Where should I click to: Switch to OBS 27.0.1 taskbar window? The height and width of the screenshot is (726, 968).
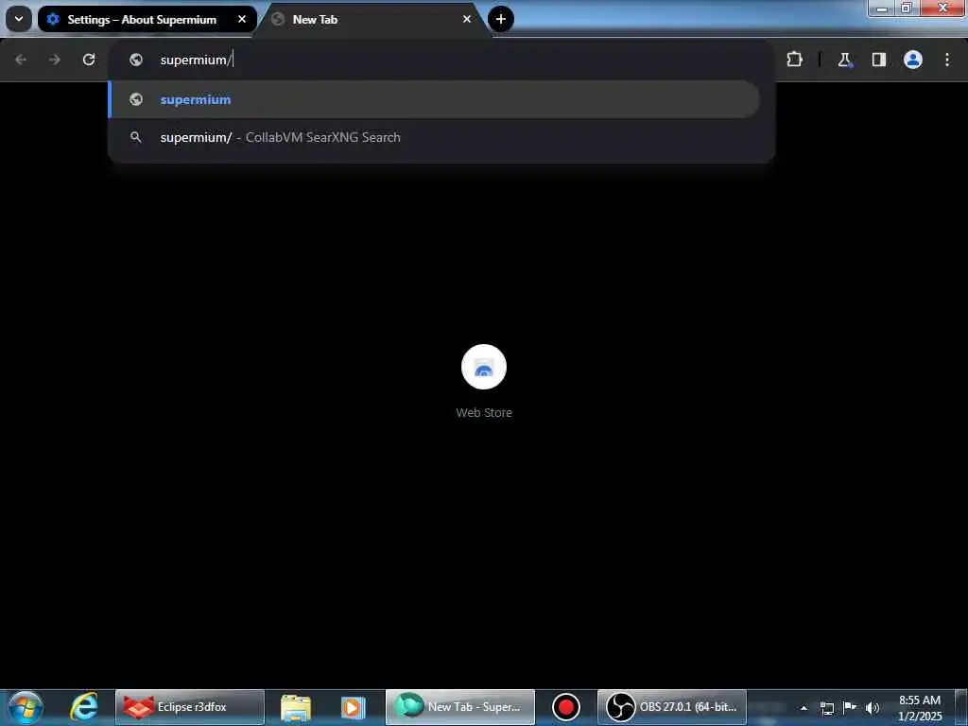[x=672, y=707]
